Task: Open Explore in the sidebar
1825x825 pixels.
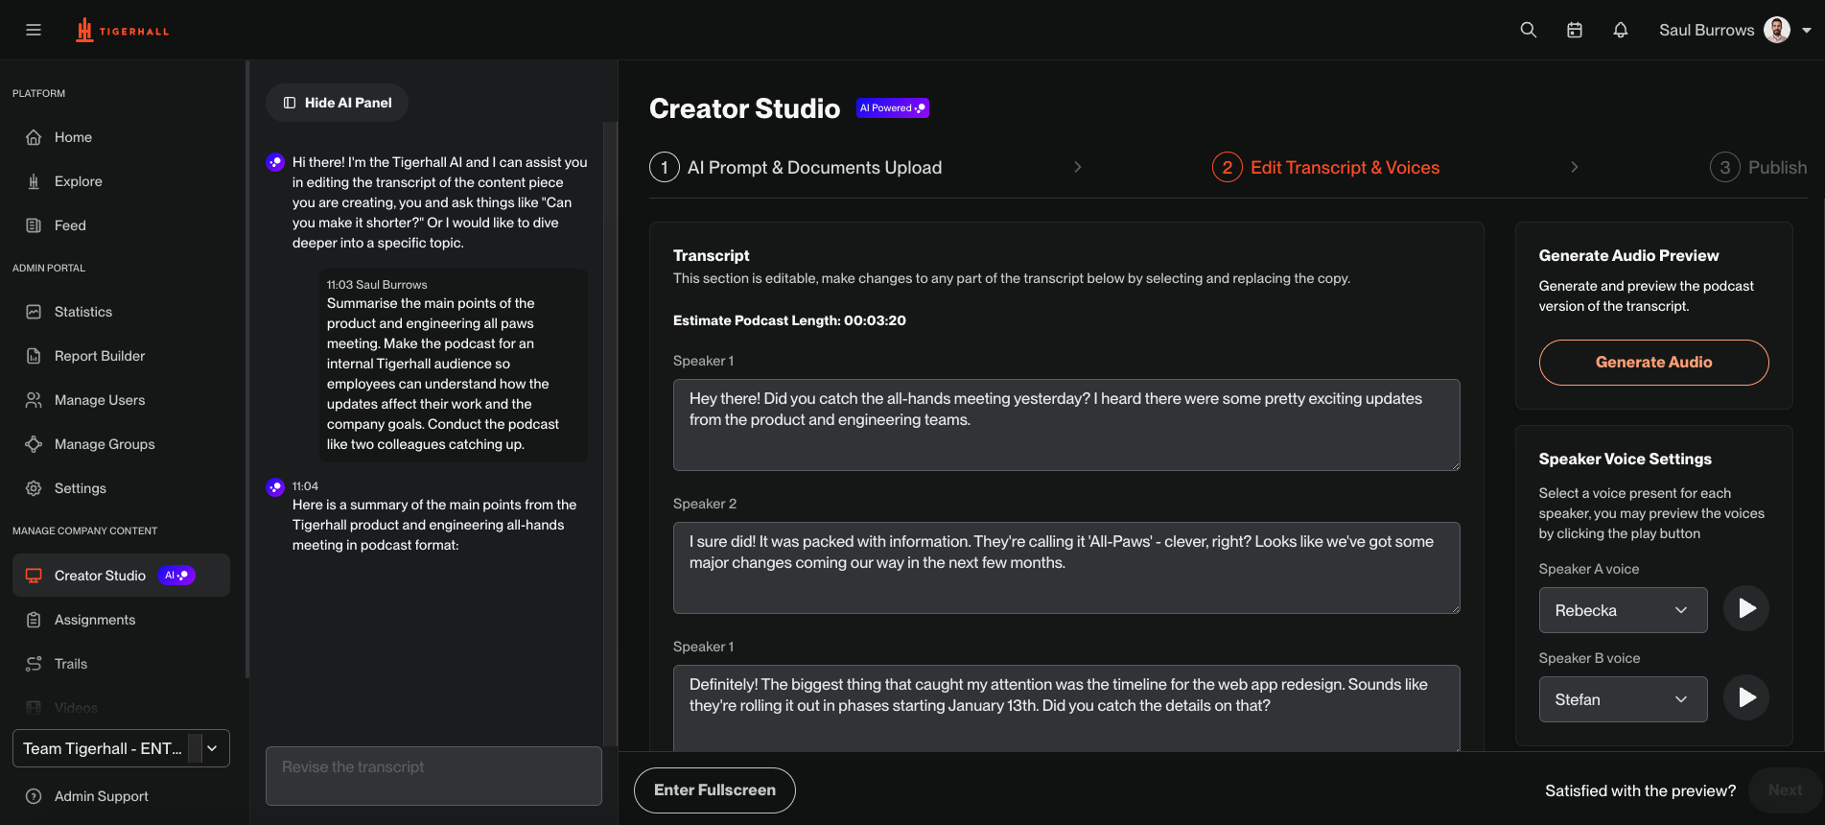Action: pyautogui.click(x=121, y=181)
